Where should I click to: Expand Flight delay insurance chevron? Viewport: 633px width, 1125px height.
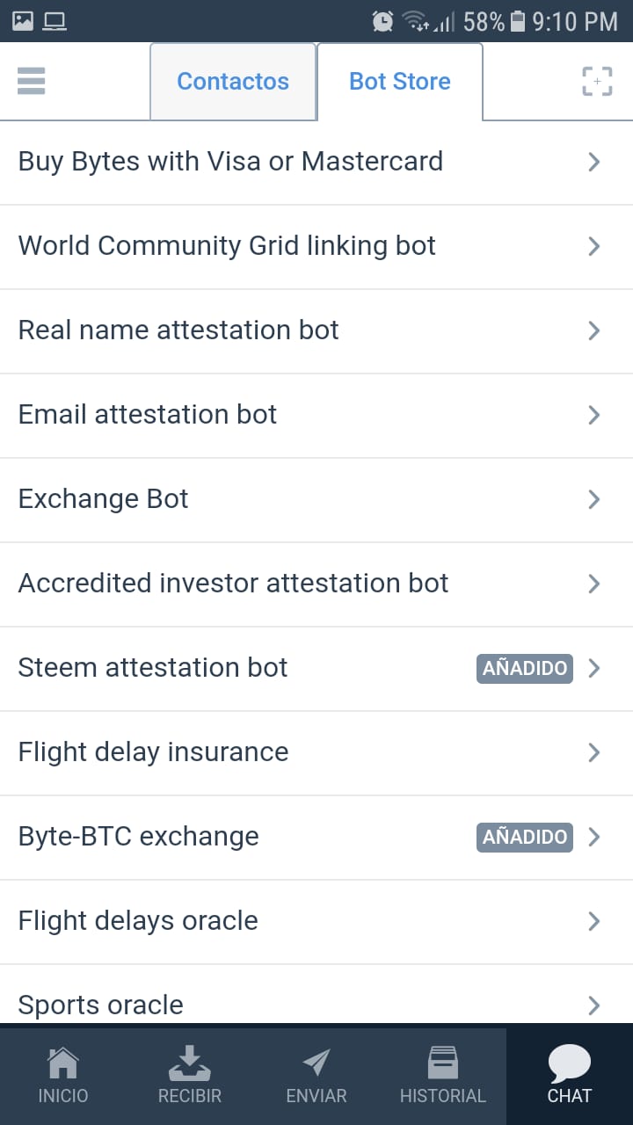tap(594, 752)
